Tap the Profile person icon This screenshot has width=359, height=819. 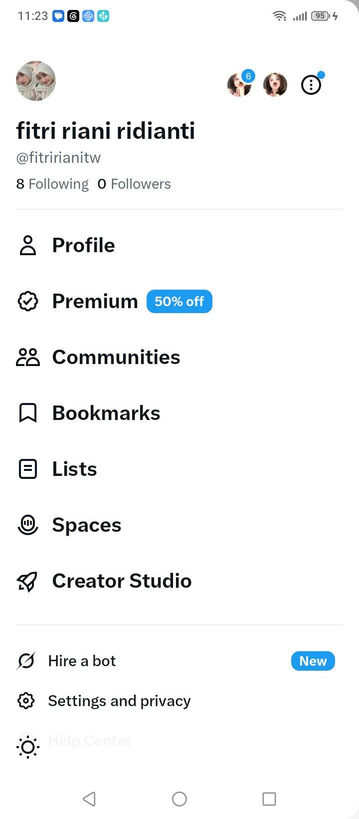click(x=28, y=245)
